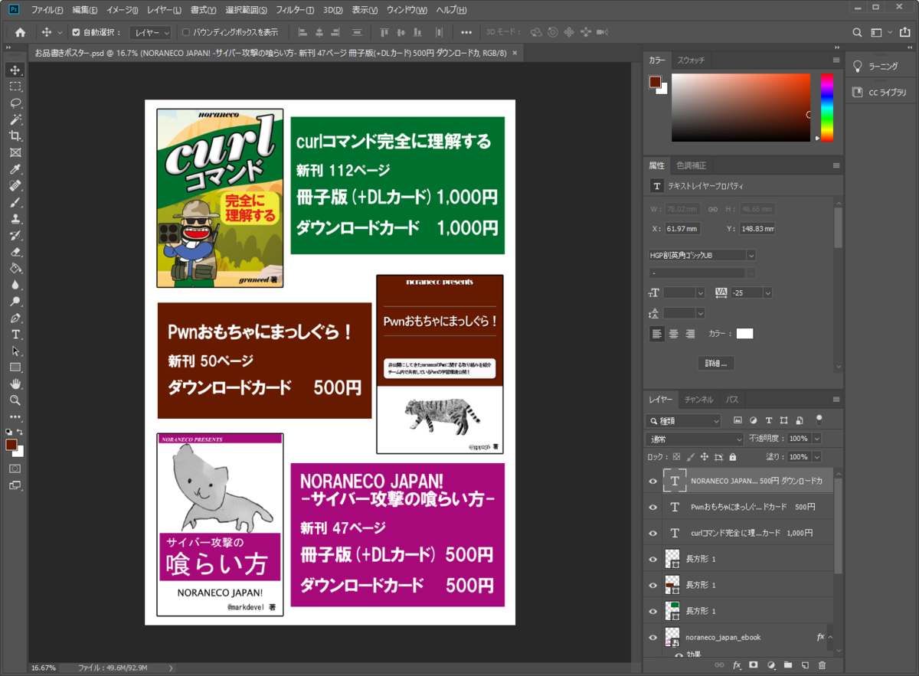Switch to the スウォッチ tab

click(691, 60)
